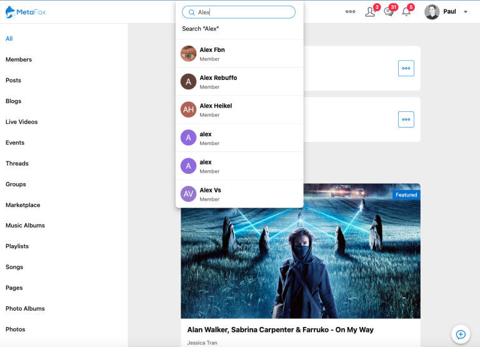This screenshot has width=480, height=347.
Task: Click the MetaFox logo
Action: [26, 12]
